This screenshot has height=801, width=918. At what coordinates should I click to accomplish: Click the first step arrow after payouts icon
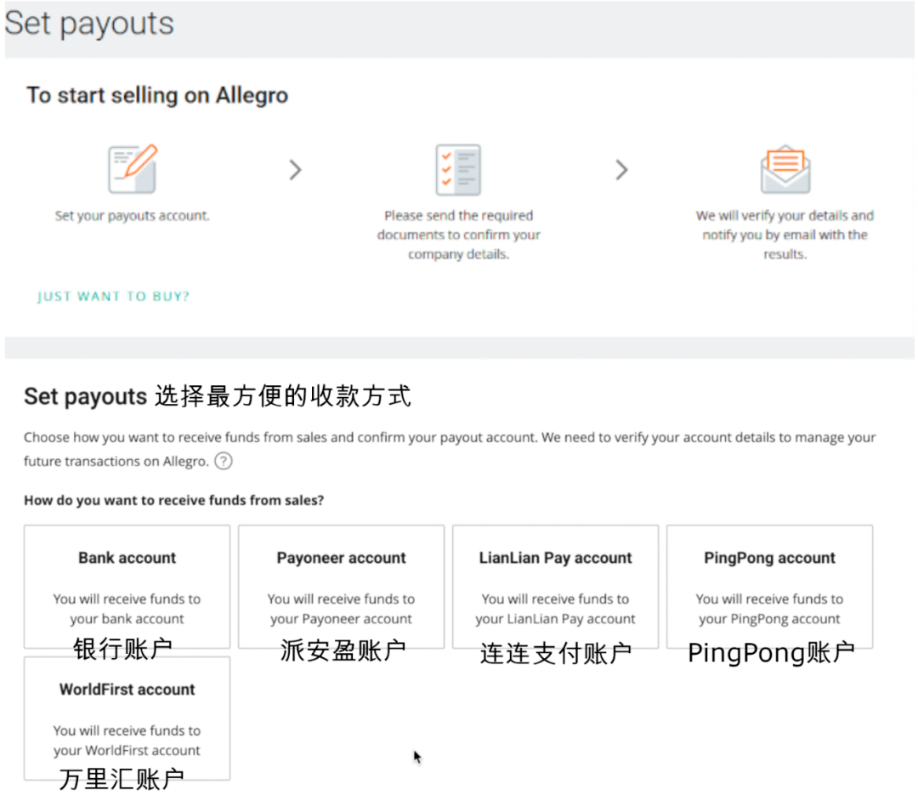[x=295, y=169]
